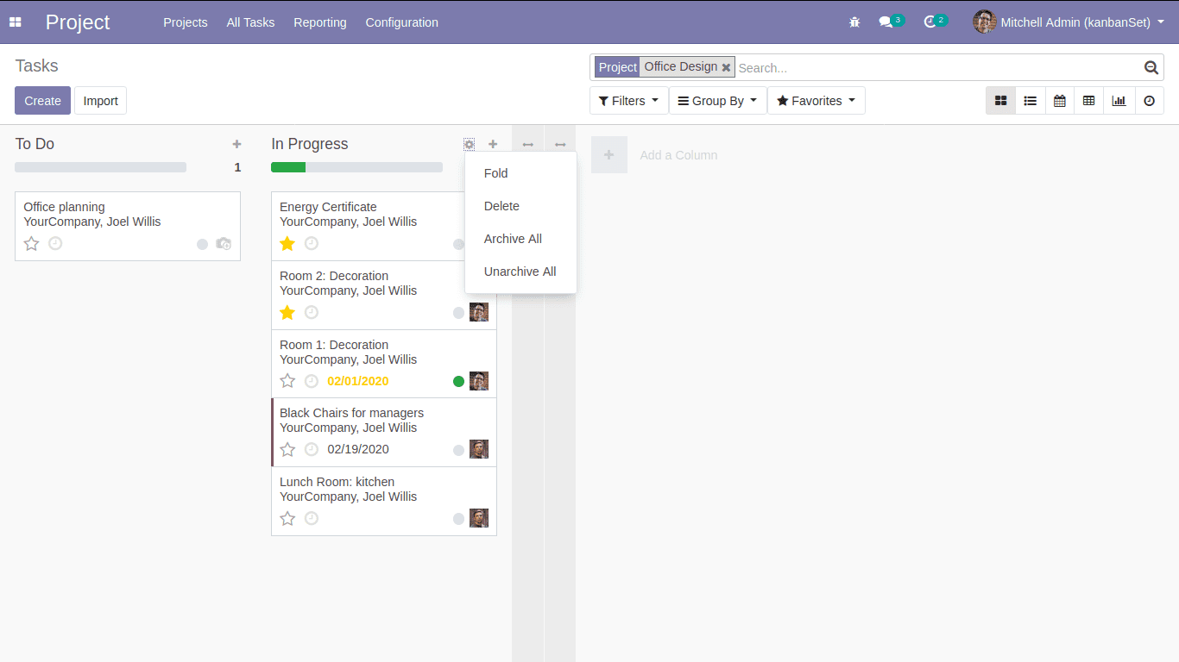Open the Filters dropdown
The image size is (1179, 662).
pyautogui.click(x=628, y=101)
